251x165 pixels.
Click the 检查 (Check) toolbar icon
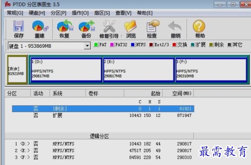coord(153,26)
